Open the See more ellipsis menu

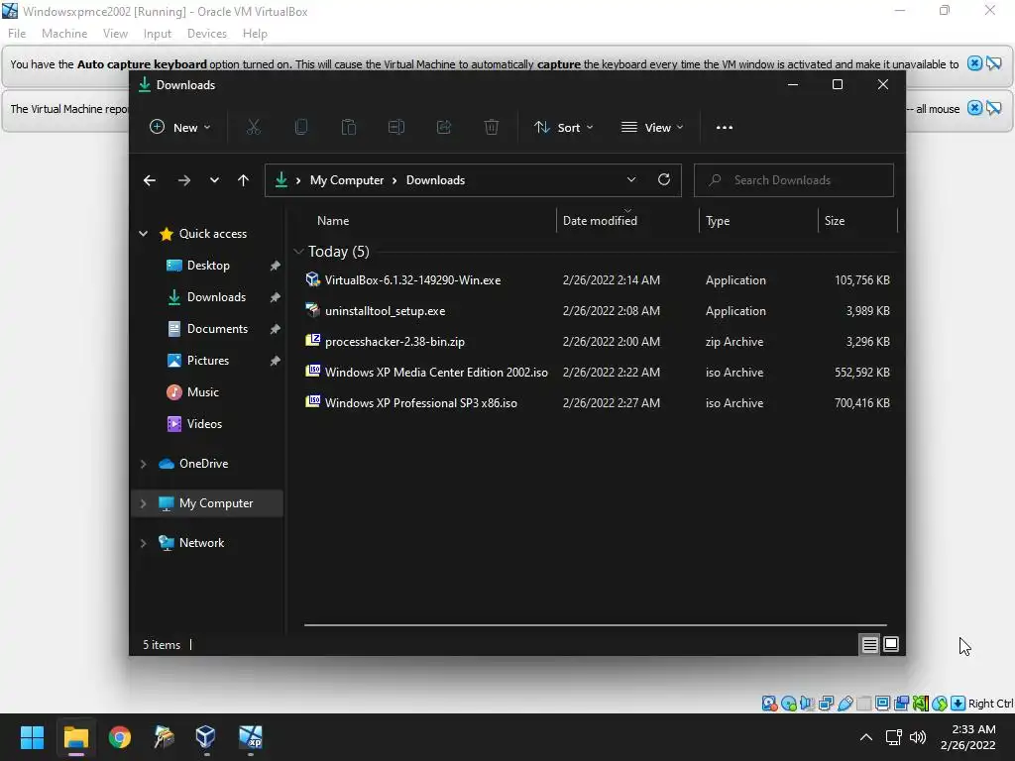(x=725, y=128)
